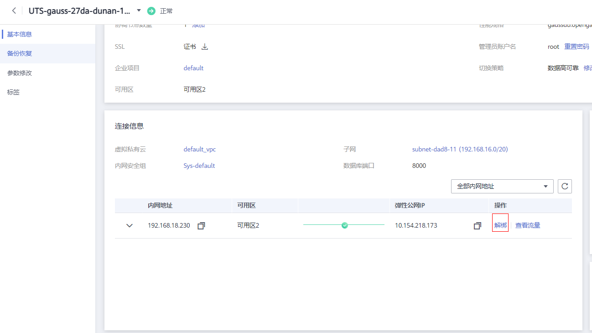Click the green status icon beside 正常
Screen dimensions: 592x333
click(x=151, y=10)
